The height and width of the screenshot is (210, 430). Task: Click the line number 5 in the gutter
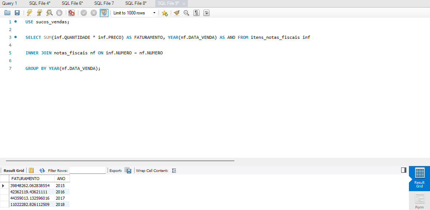click(10, 53)
